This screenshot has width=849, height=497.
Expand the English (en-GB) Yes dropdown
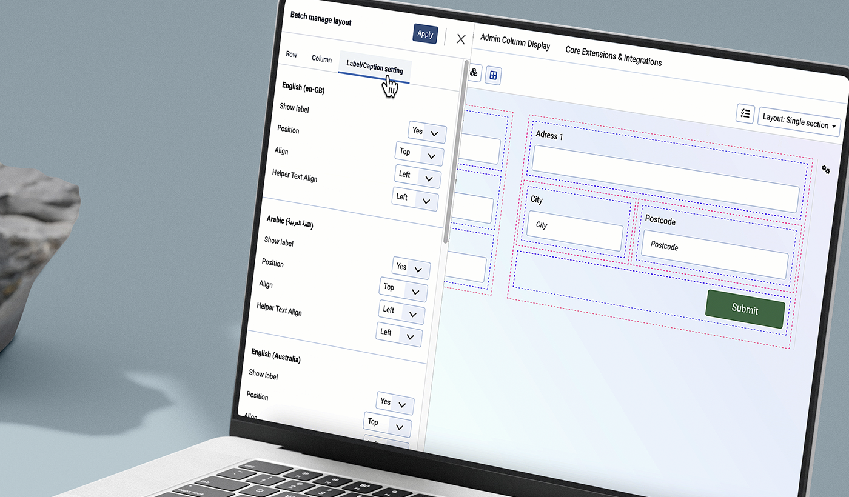[426, 132]
